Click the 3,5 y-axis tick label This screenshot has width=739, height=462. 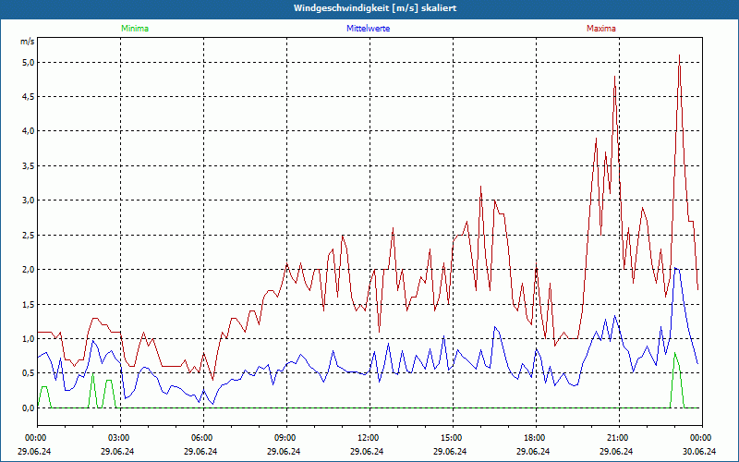(27, 166)
